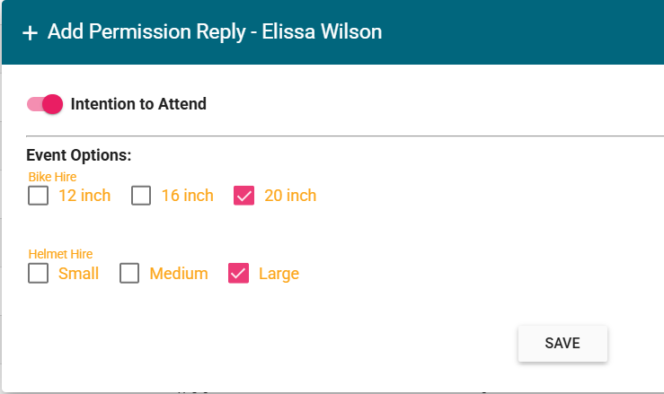This screenshot has width=664, height=394.
Task: Click the "Intention to Attend" label text
Action: pyautogui.click(x=138, y=104)
